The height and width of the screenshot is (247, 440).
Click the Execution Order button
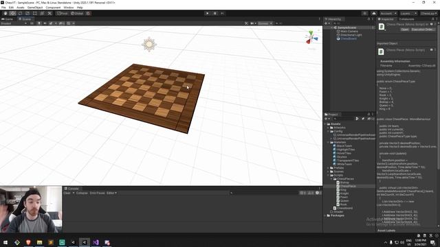click(422, 30)
